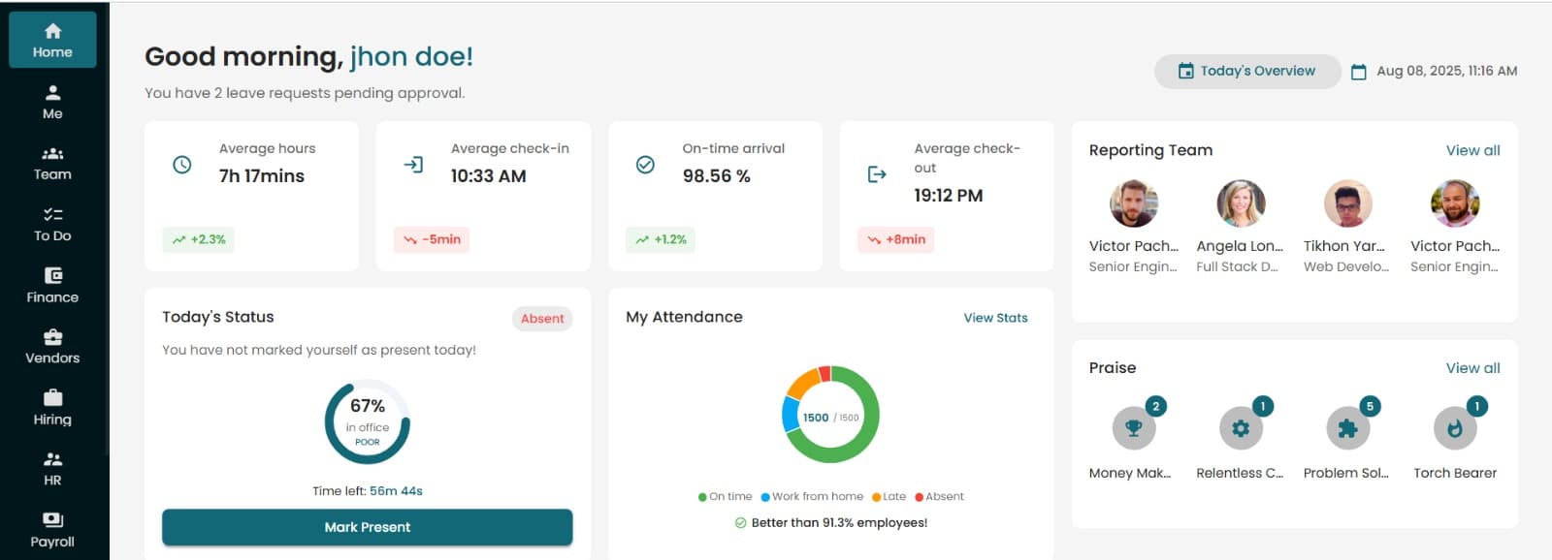This screenshot has height=560, width=1552.
Task: Click the Relentless gear praise badge
Action: (1240, 428)
